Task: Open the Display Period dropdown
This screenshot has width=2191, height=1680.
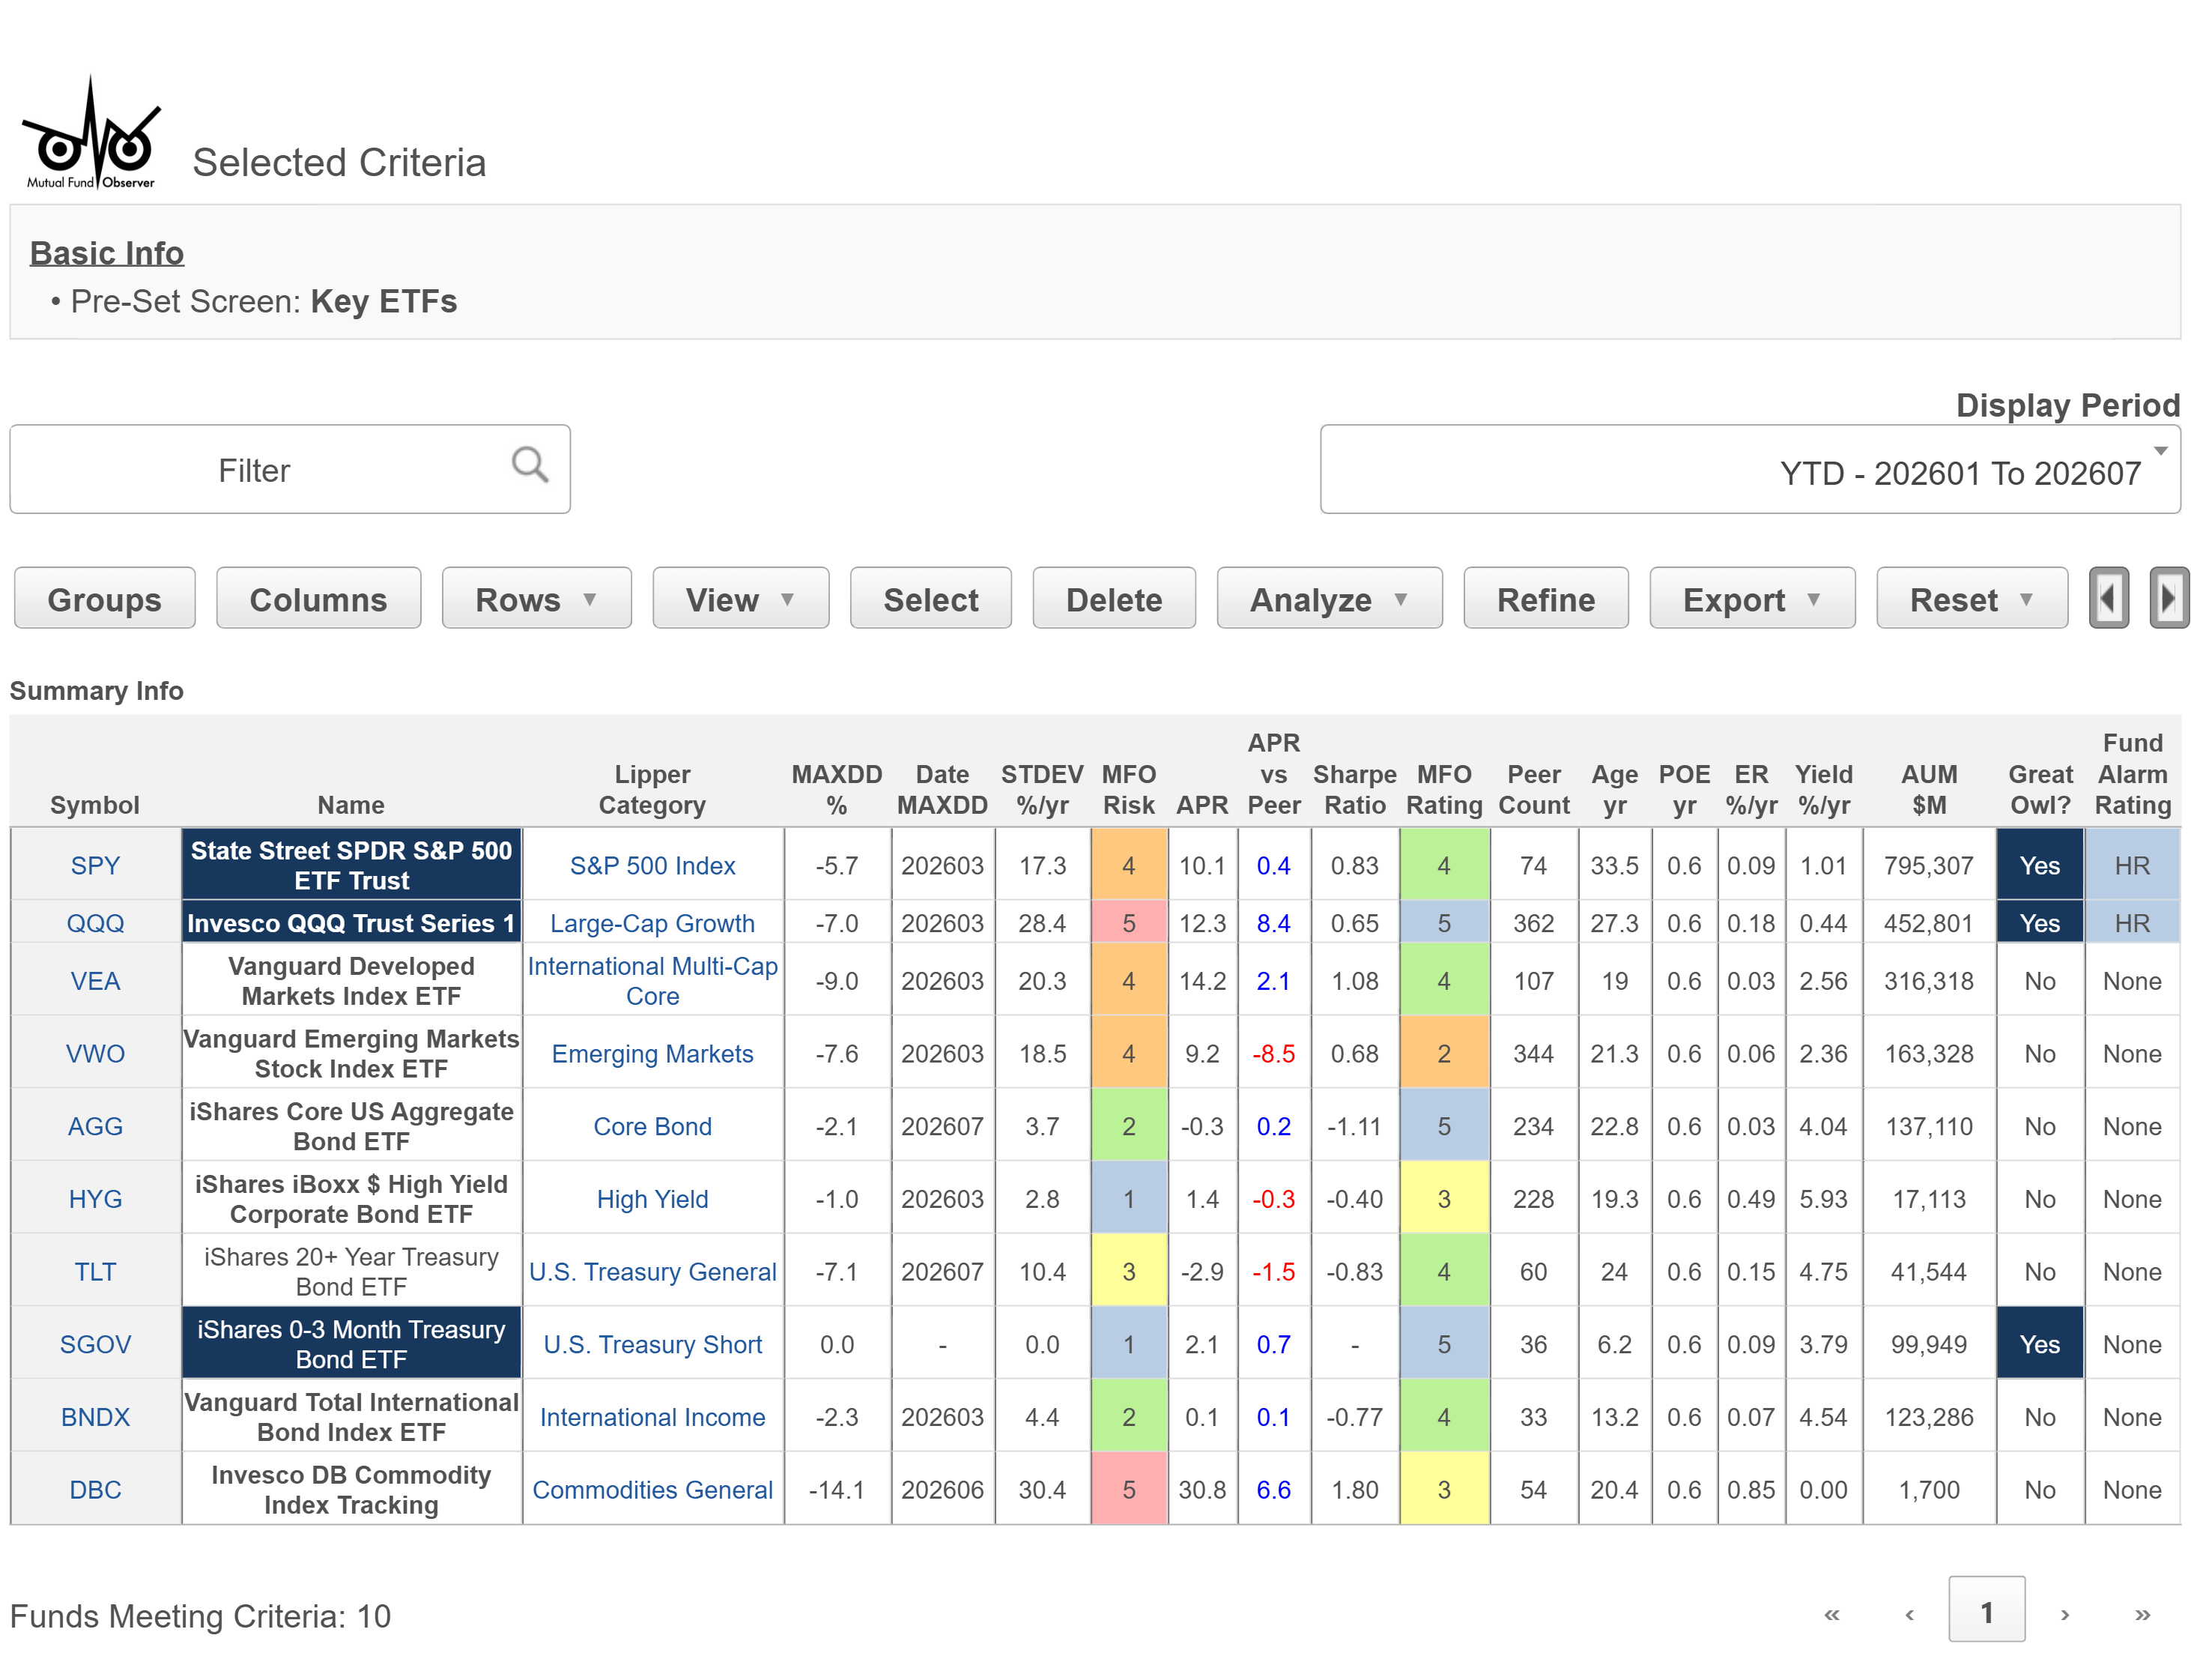Action: point(1749,470)
